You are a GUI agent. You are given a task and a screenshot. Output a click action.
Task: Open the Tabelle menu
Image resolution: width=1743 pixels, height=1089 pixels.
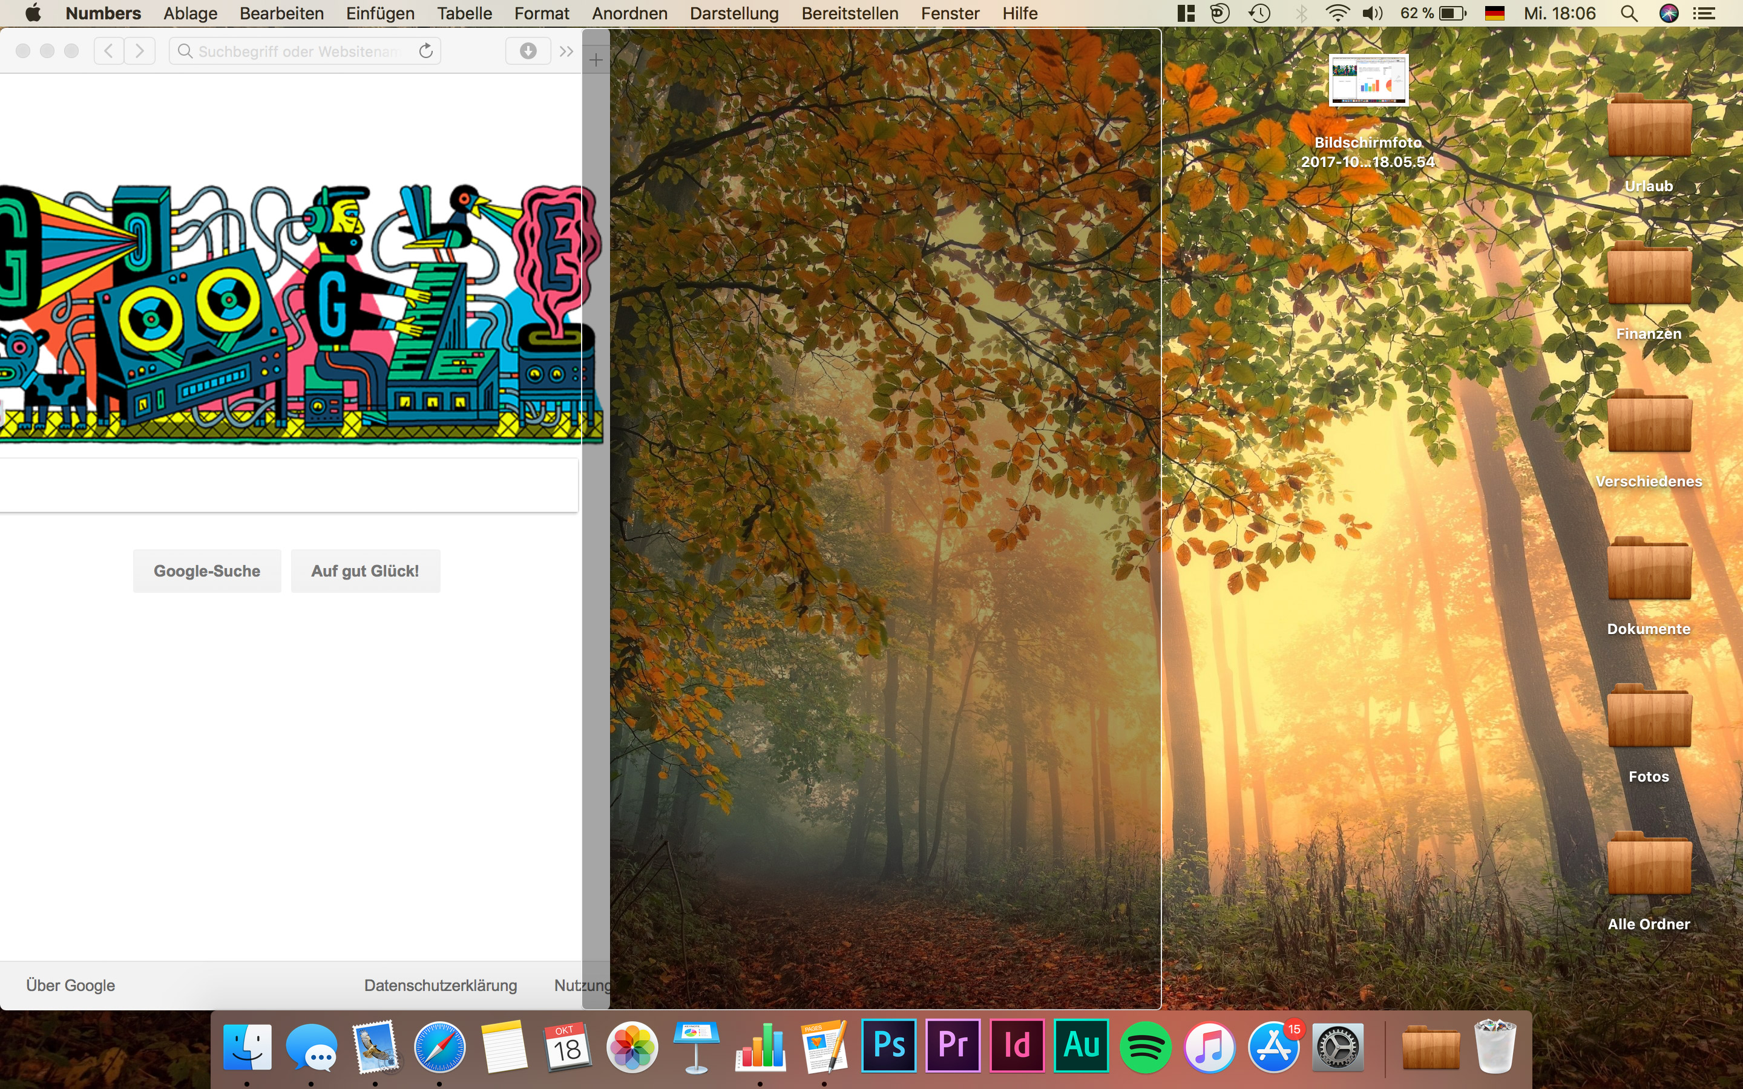tap(464, 13)
